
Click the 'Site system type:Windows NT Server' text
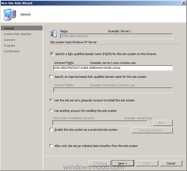(x=73, y=42)
